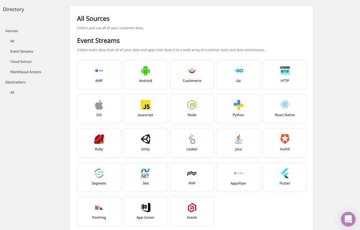This screenshot has width=360, height=230.
Task: Select the Flutter logo icon
Action: 285,173
